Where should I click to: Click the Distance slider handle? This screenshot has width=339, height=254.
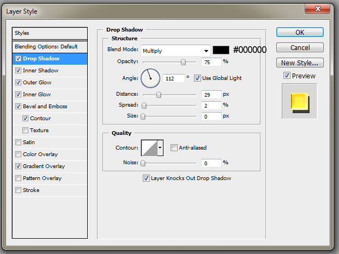click(x=159, y=95)
